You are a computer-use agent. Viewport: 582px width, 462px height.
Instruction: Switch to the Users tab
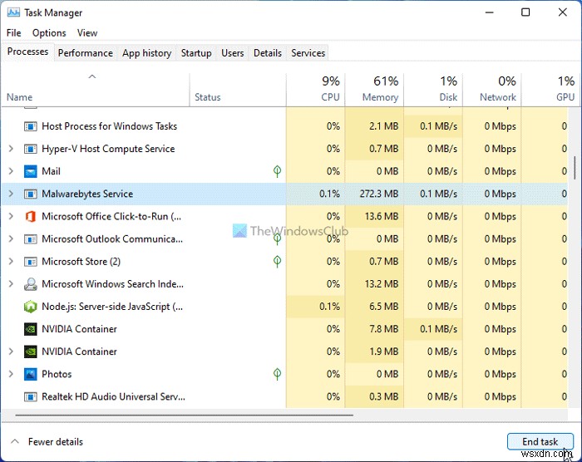(232, 53)
